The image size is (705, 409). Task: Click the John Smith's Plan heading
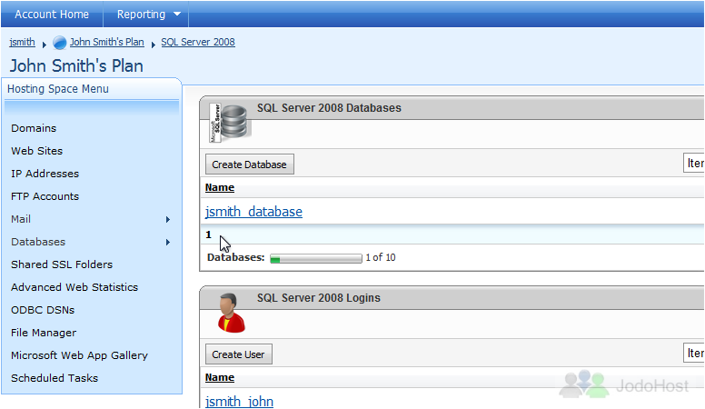click(x=76, y=65)
